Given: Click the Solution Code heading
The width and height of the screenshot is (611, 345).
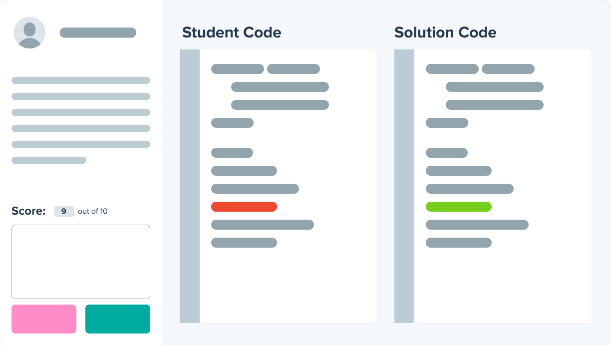Looking at the screenshot, I should pyautogui.click(x=445, y=33).
